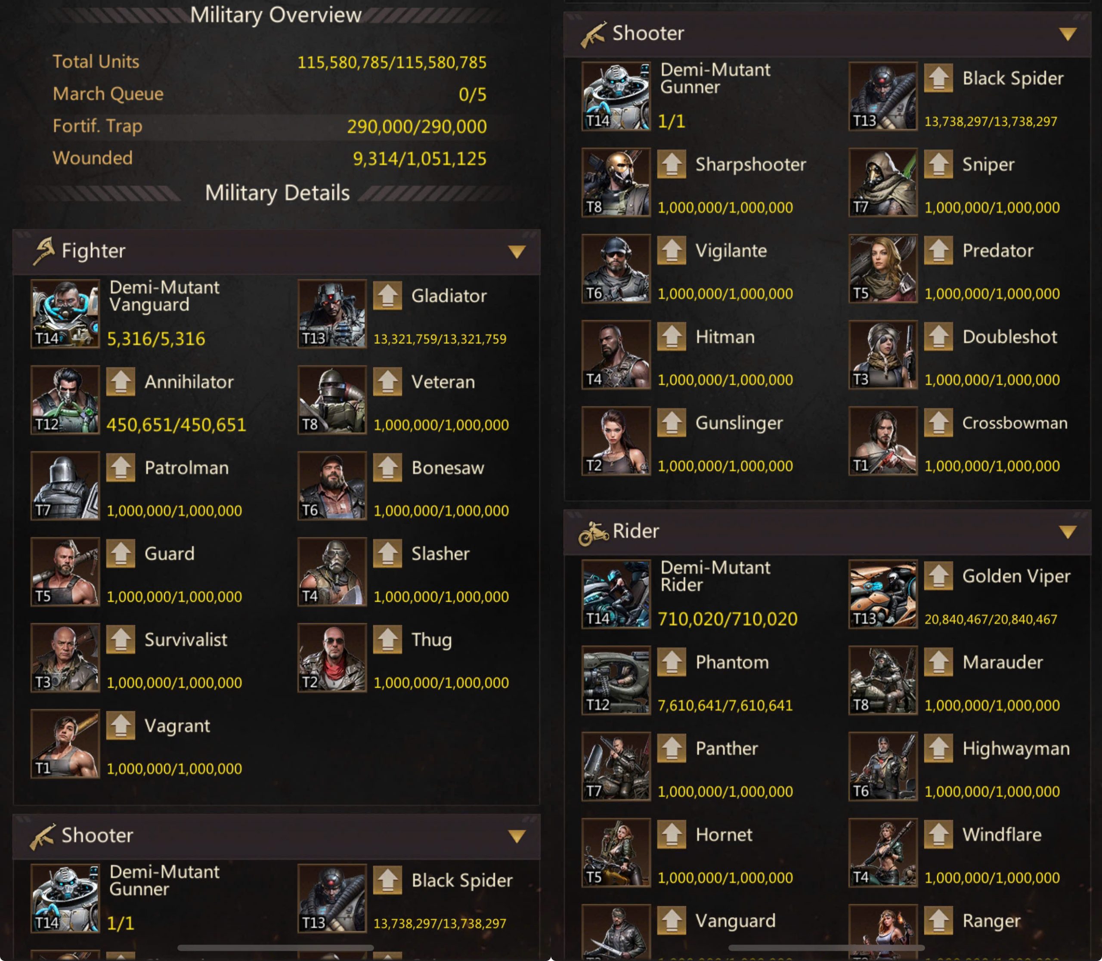Select the Predator T5 unit portrait
This screenshot has height=961, width=1102.
(882, 269)
